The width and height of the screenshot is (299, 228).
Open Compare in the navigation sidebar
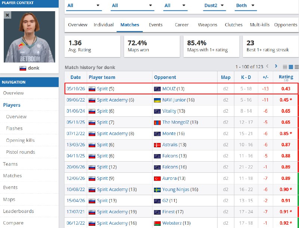click(x=13, y=223)
